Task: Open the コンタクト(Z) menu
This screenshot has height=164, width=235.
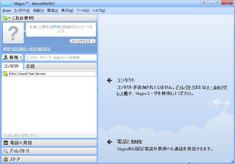Action: pos(21,10)
